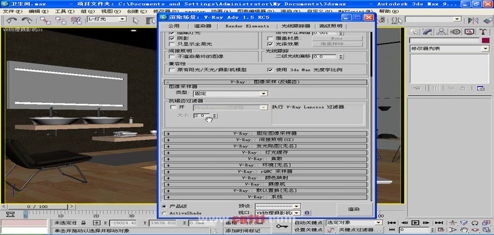Screen dimensions: 494x235
Task: Click the Pin Stack icon
Action: (417, 88)
